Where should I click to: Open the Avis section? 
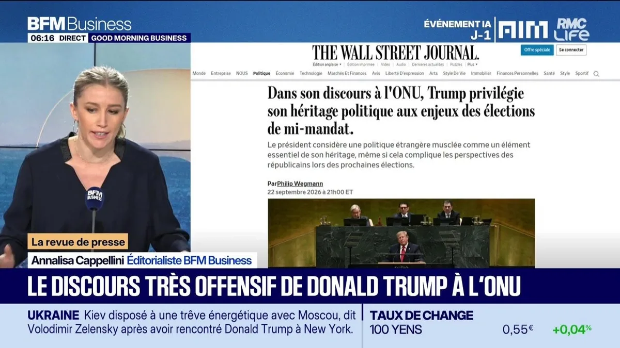tap(376, 73)
